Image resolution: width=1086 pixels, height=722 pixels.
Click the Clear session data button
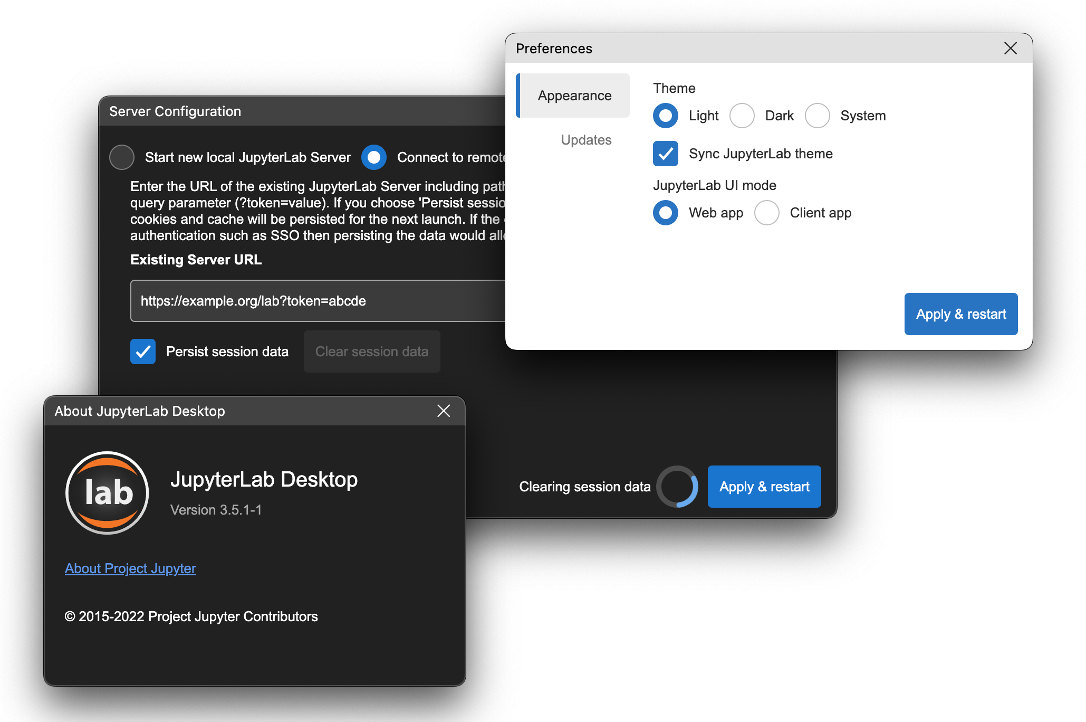pos(372,351)
